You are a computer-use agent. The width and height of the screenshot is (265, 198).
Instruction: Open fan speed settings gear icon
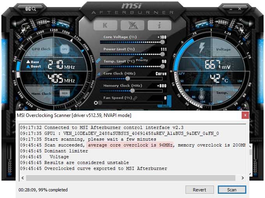[x=96, y=103]
